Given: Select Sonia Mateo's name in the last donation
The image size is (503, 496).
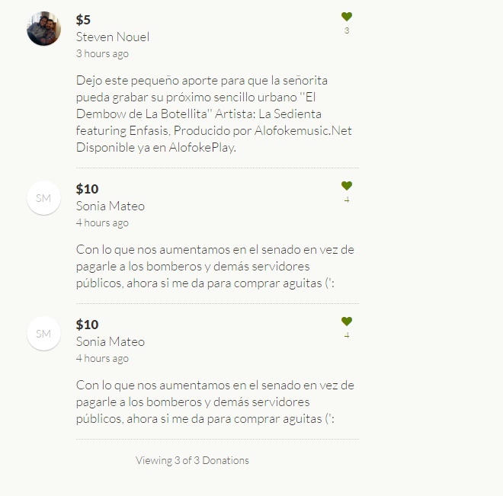Looking at the screenshot, I should pos(111,341).
